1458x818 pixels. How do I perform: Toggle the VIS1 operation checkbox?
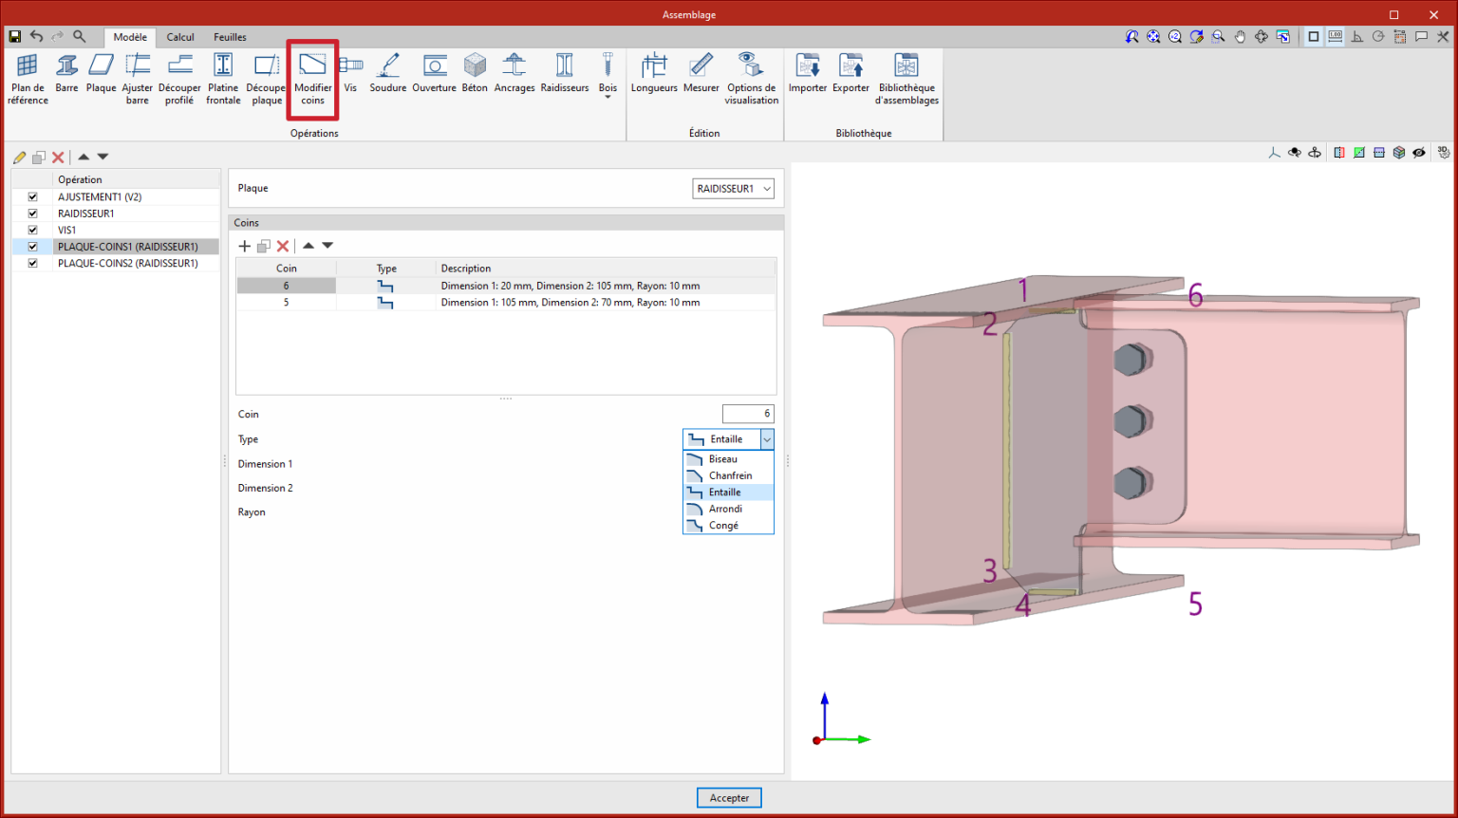(33, 231)
